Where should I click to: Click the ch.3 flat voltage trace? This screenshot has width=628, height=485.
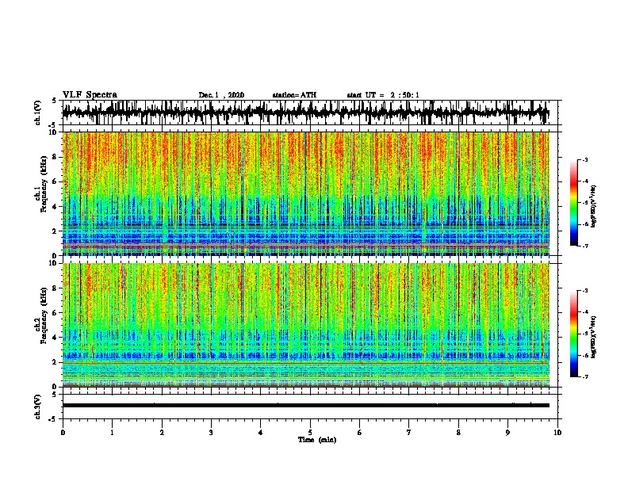pyautogui.click(x=305, y=406)
